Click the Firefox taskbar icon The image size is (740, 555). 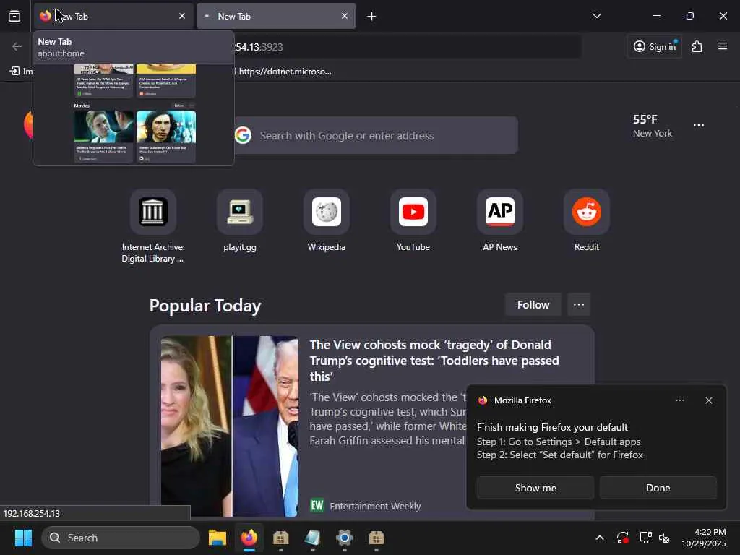249,538
